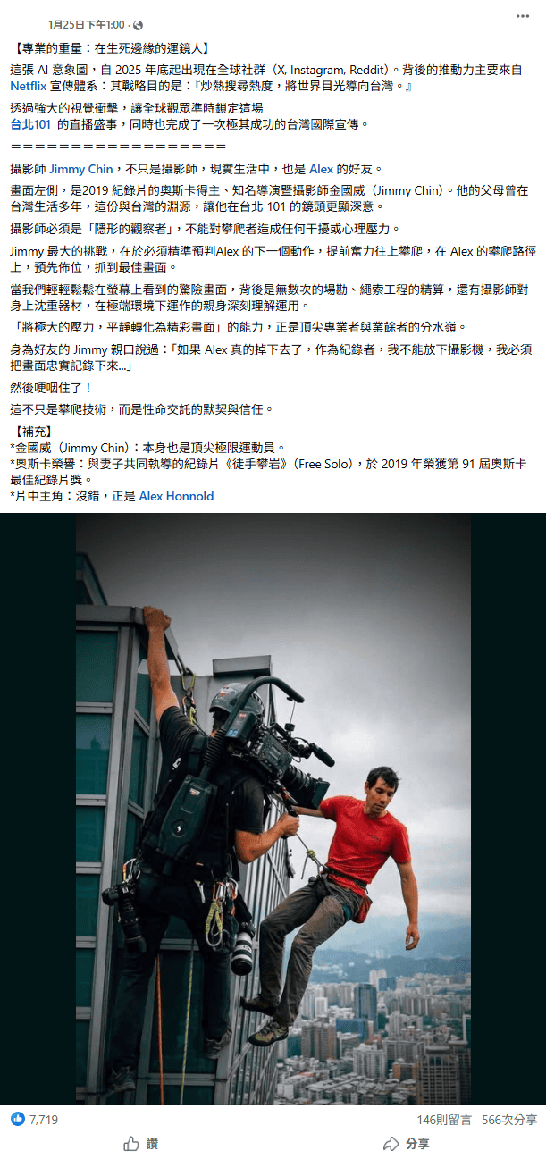Open the post timestamp 1月25日下午1:00

click(x=86, y=25)
